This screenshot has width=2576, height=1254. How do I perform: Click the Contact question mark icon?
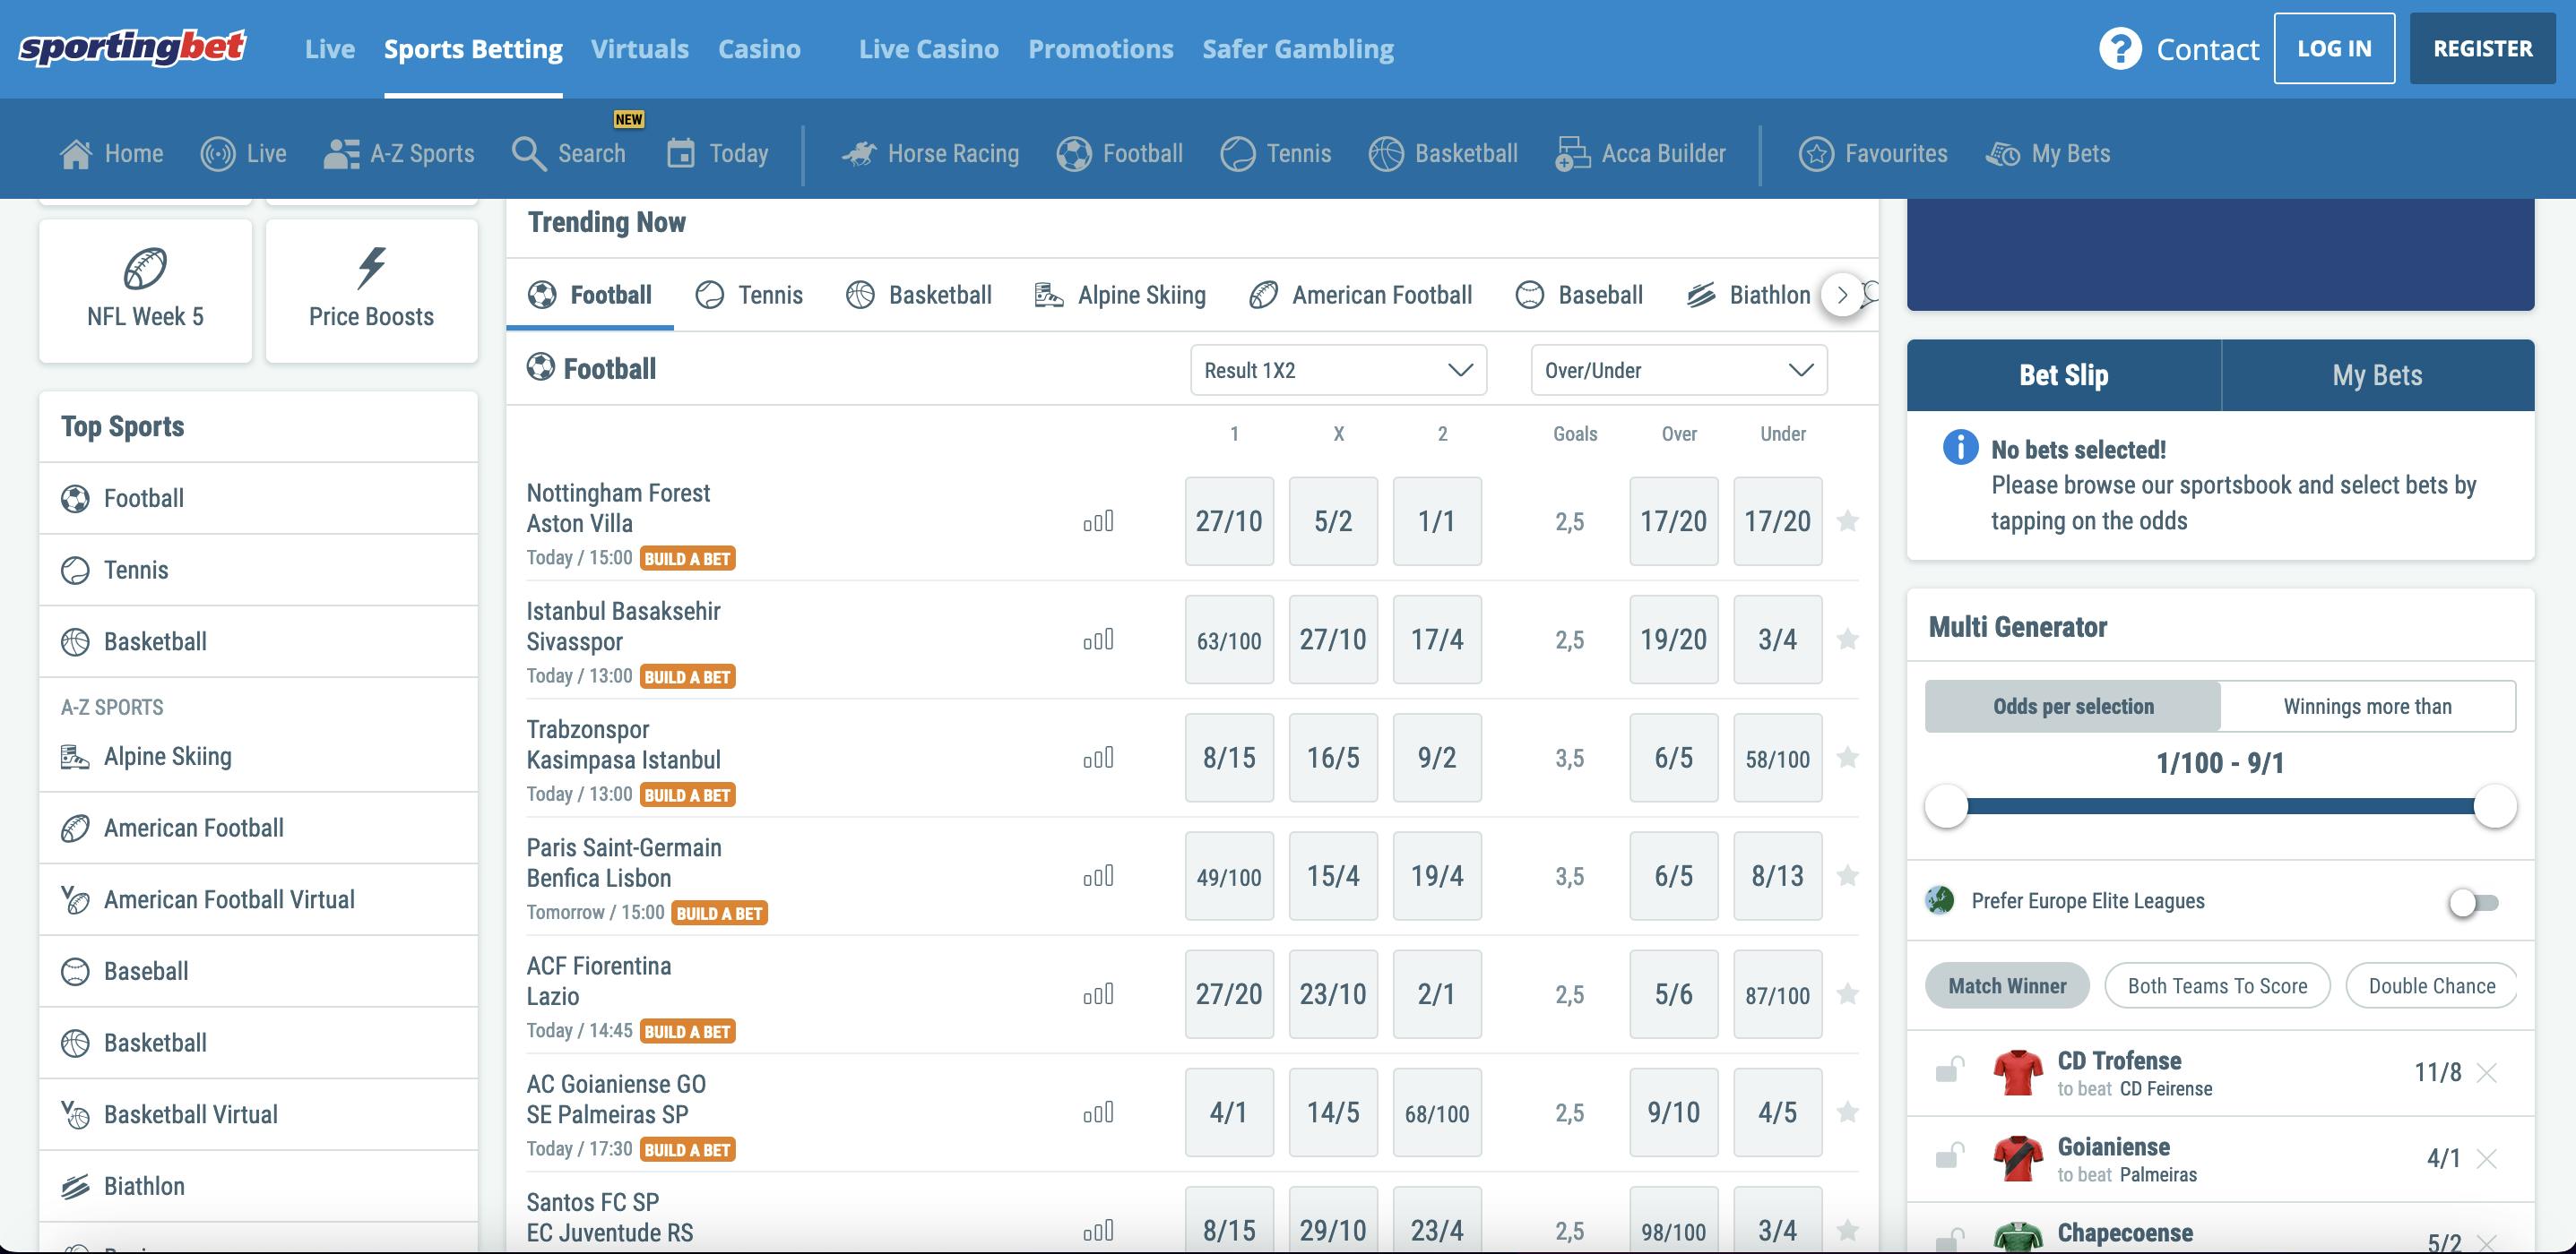[2119, 49]
